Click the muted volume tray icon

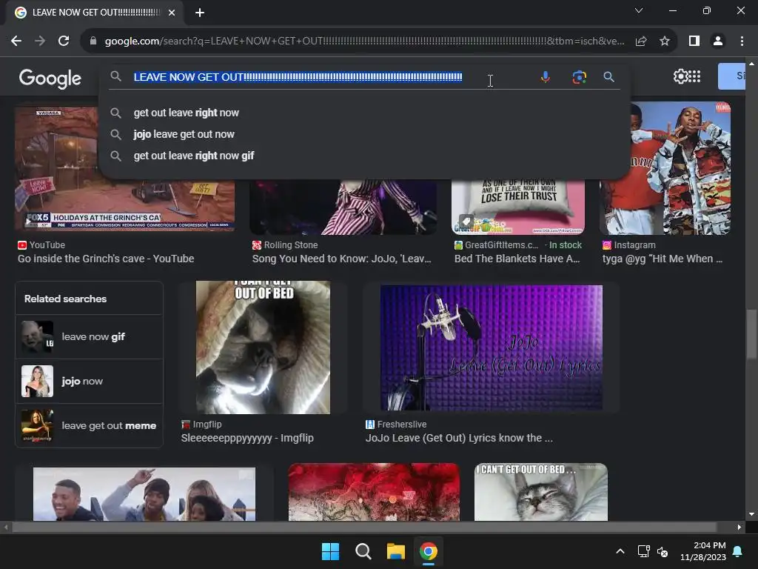[663, 551]
